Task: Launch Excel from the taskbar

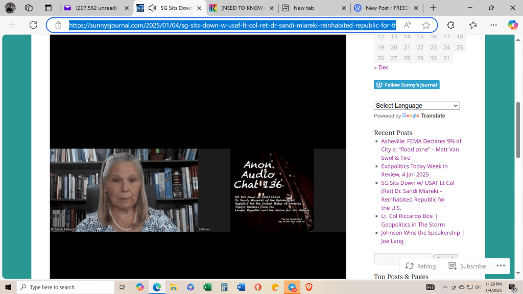Action: tap(207, 287)
